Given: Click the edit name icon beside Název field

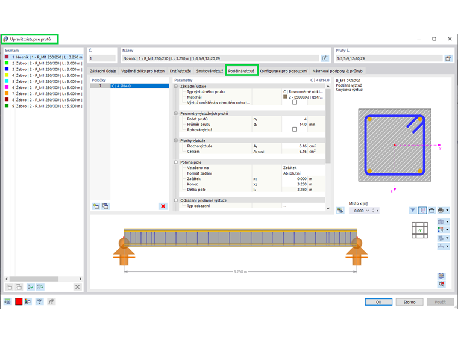Looking at the screenshot, I should (x=324, y=58).
